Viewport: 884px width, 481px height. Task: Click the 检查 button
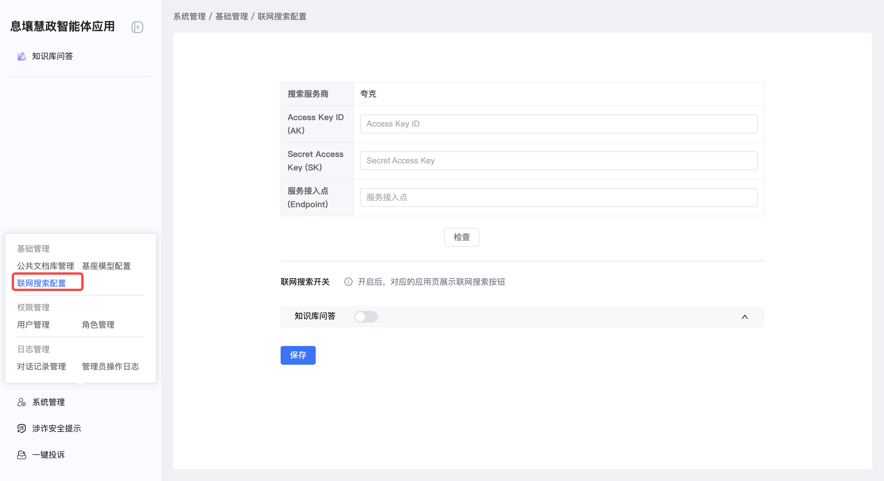[462, 237]
